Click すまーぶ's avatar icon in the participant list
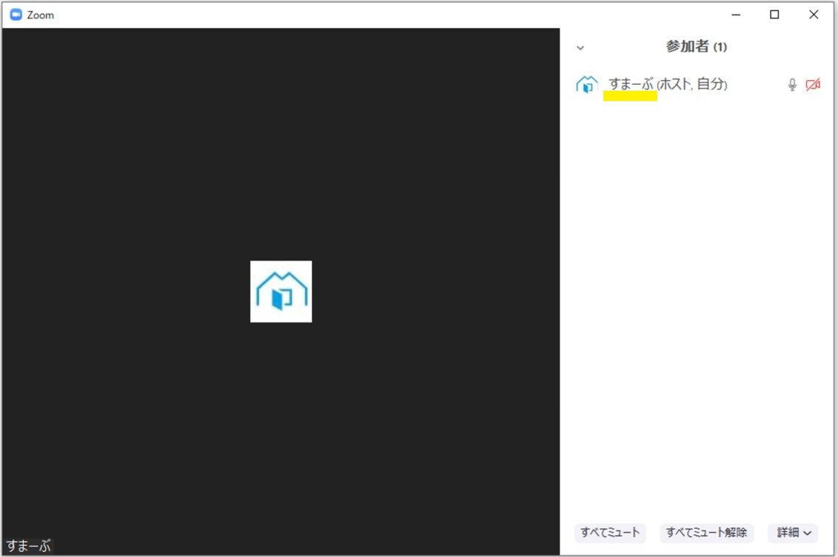The image size is (838, 557). (x=586, y=84)
